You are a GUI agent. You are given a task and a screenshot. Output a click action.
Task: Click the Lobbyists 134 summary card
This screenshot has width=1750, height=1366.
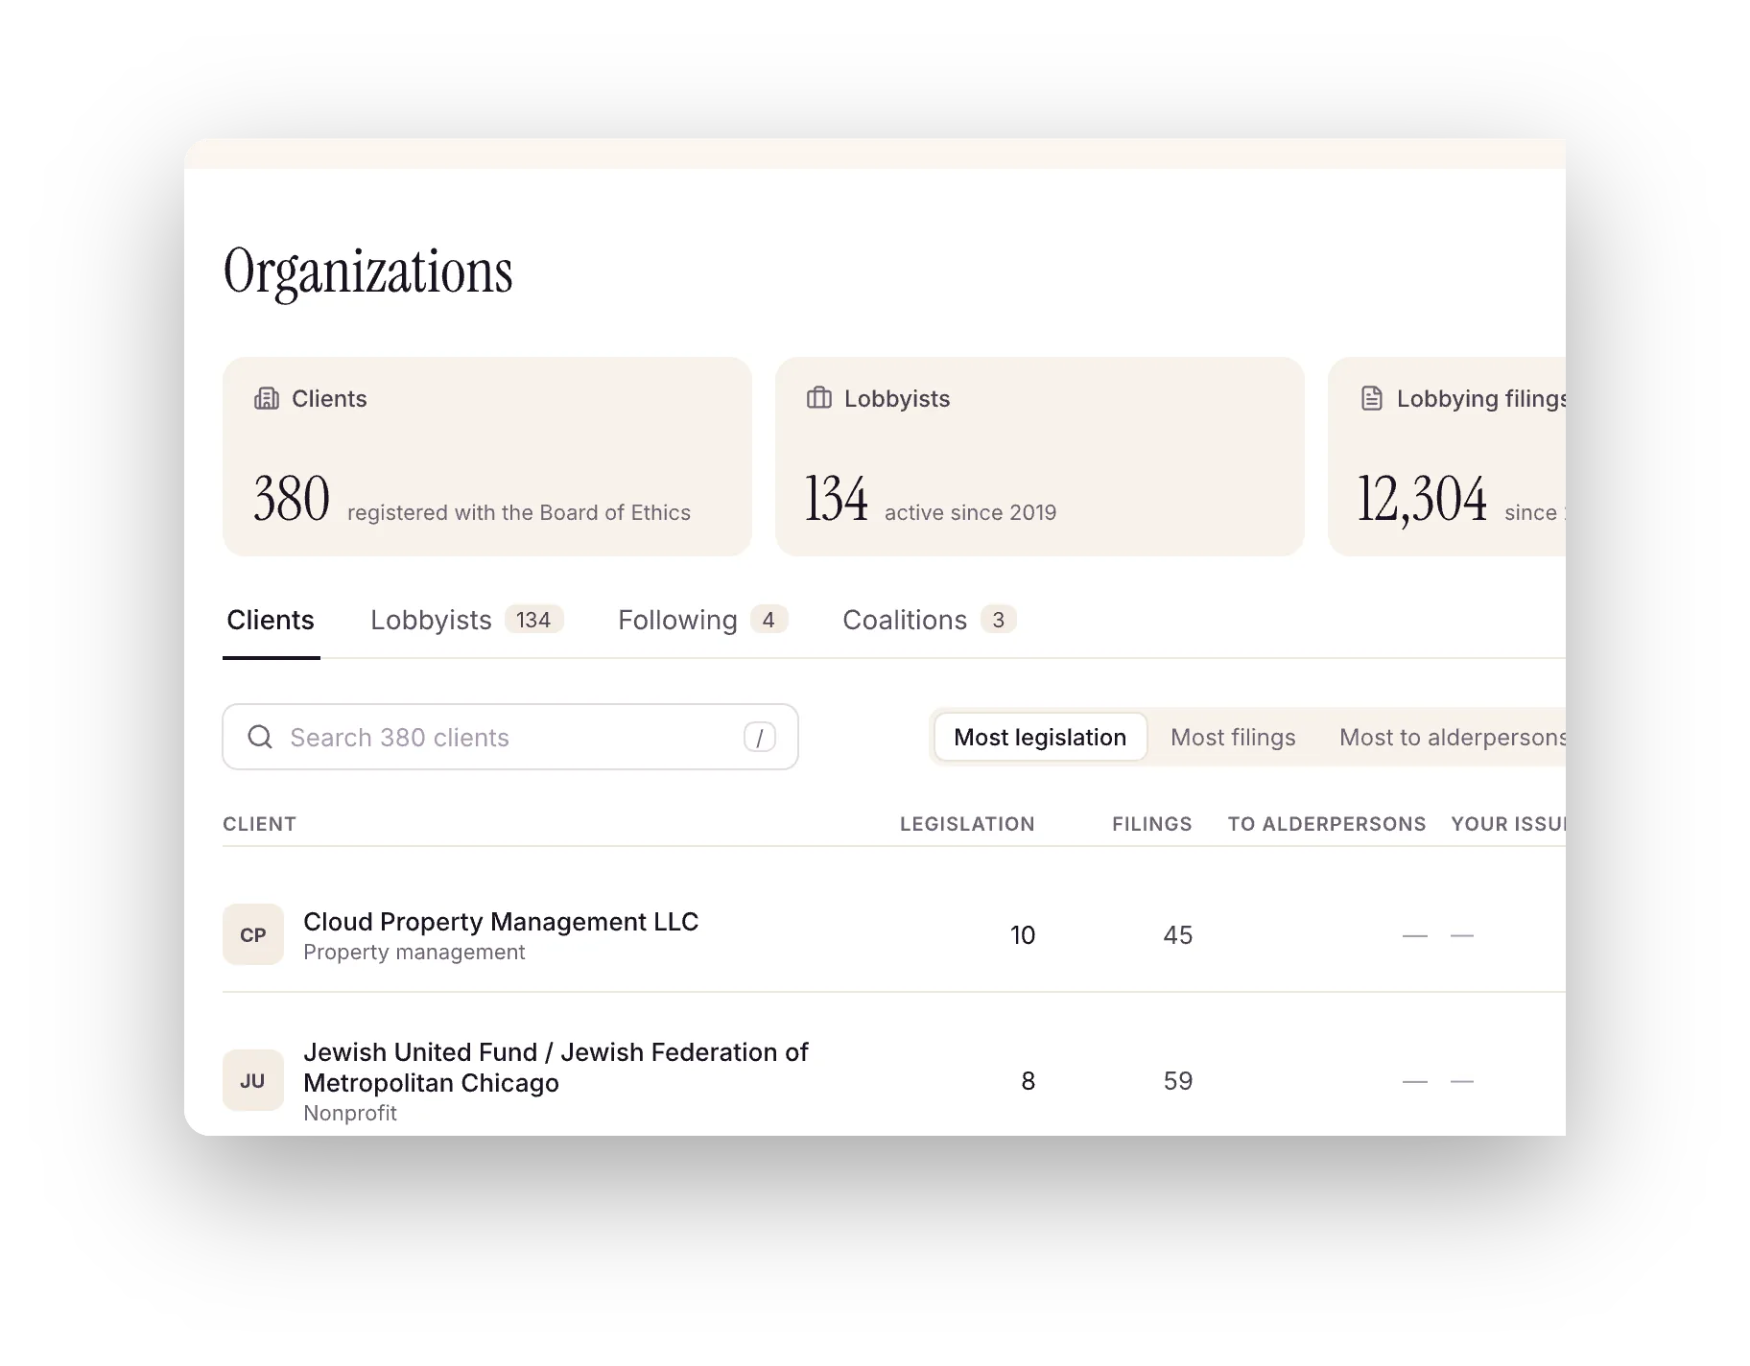click(x=1040, y=457)
